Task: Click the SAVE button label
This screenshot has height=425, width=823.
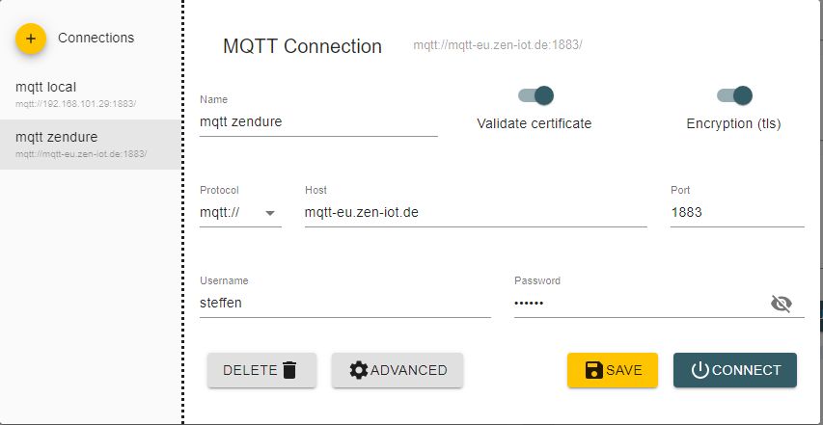Action: pyautogui.click(x=624, y=370)
